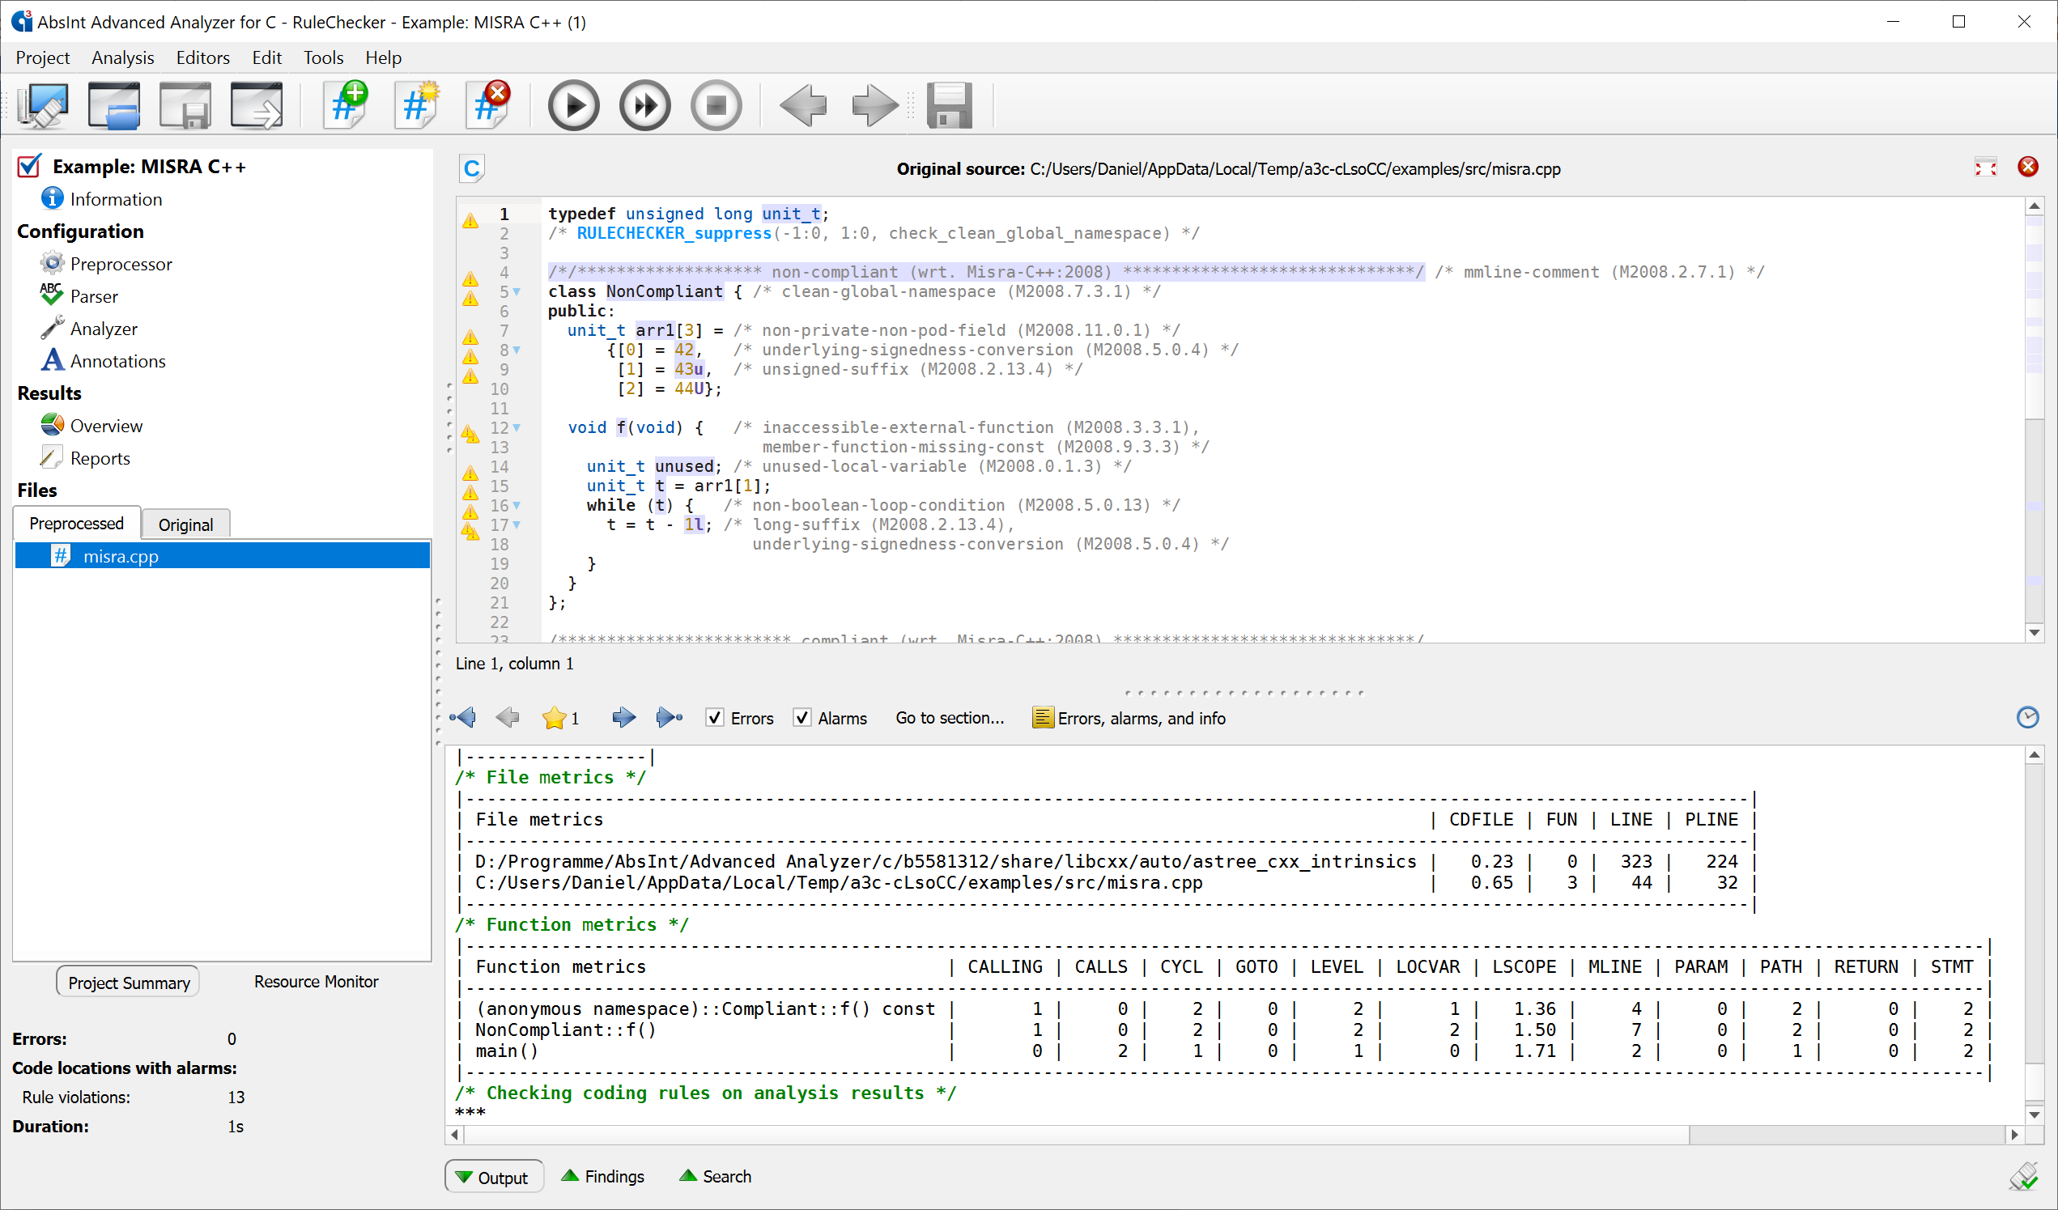This screenshot has height=1210, width=2058.
Task: Toggle the Errors checkbox
Action: click(715, 718)
